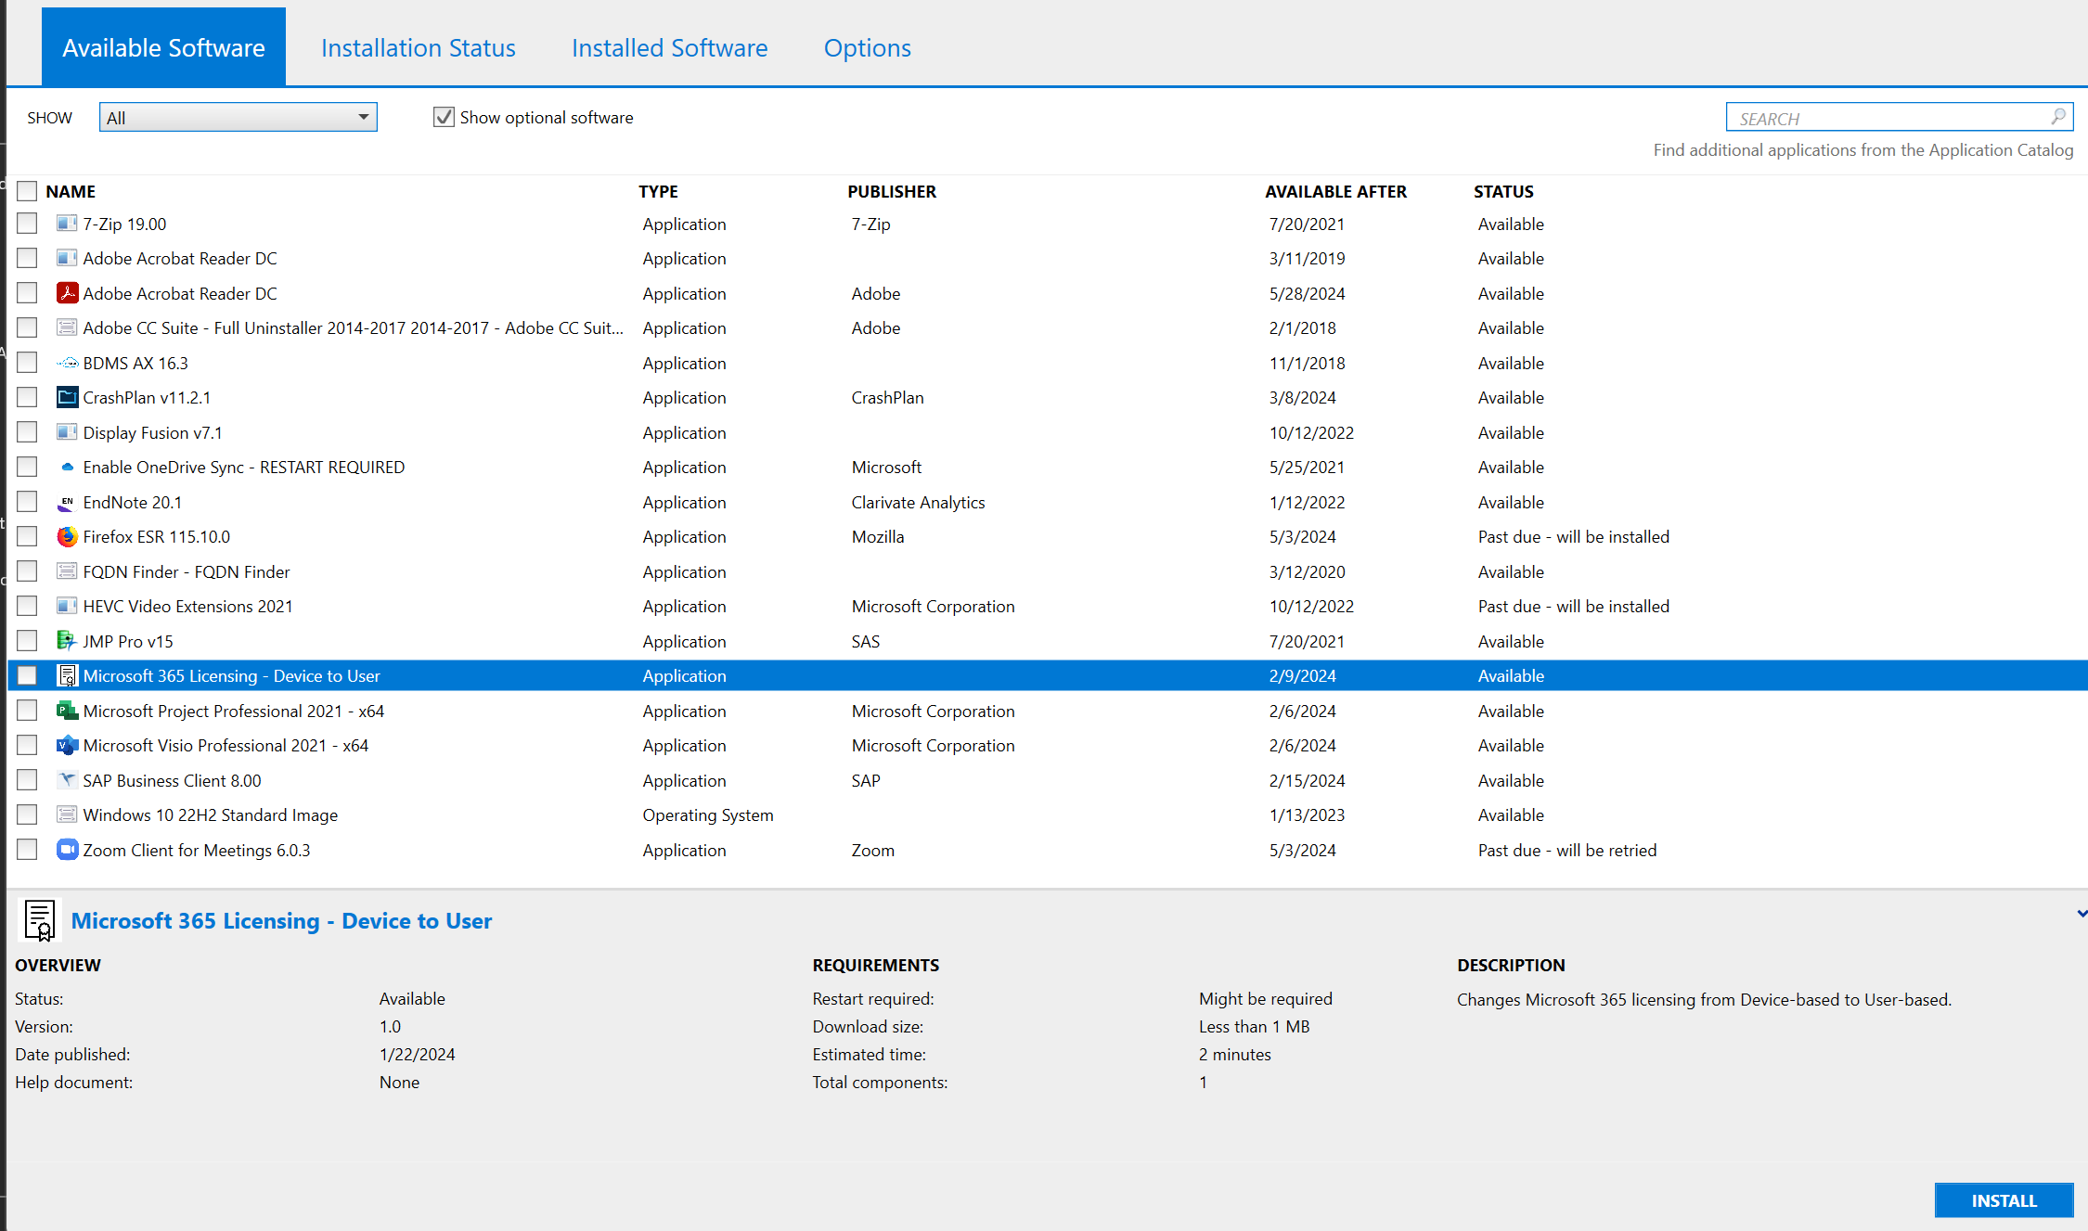This screenshot has width=2088, height=1231.
Task: Open the Installation Status tab
Action: tap(418, 47)
